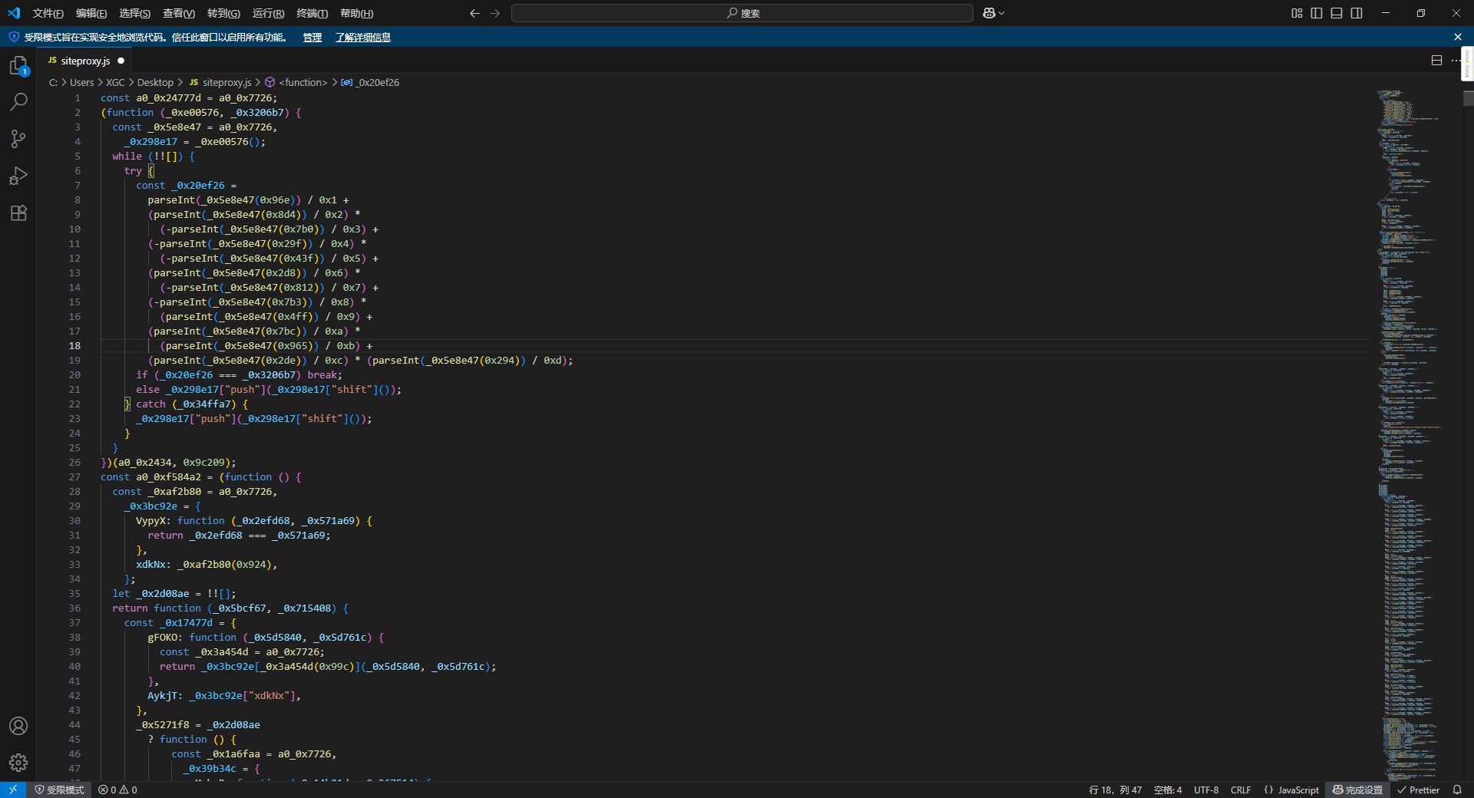Click the 行 18, 列 47 position indicator

click(1115, 790)
